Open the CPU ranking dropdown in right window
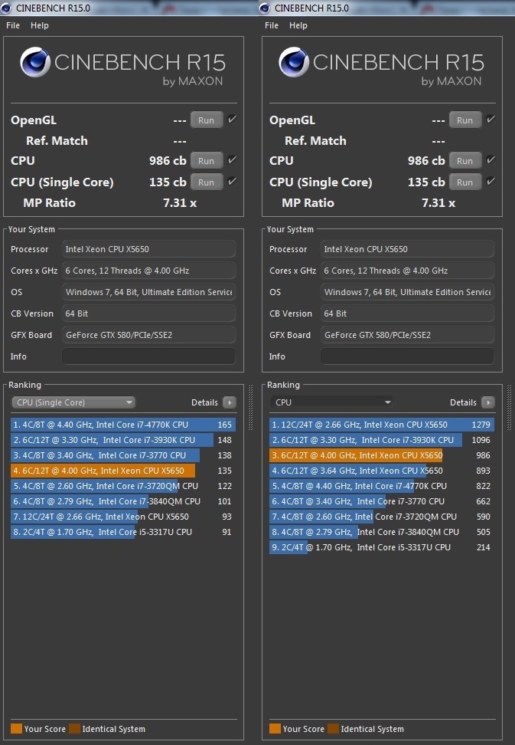 point(332,402)
